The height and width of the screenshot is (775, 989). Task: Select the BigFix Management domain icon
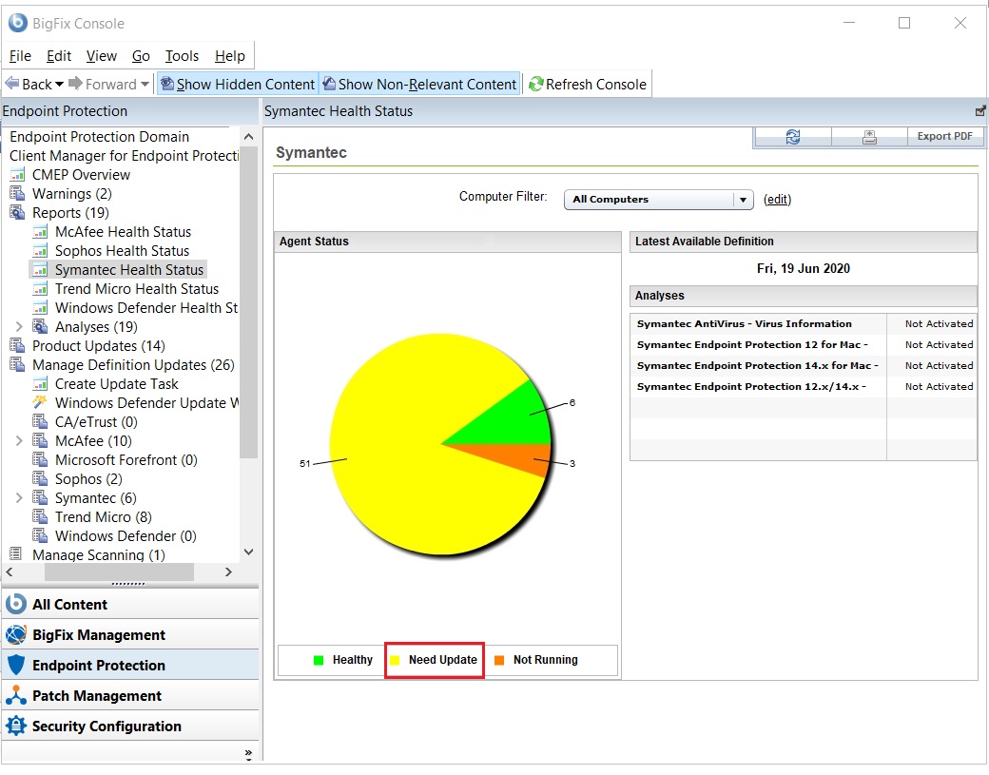pyautogui.click(x=15, y=635)
